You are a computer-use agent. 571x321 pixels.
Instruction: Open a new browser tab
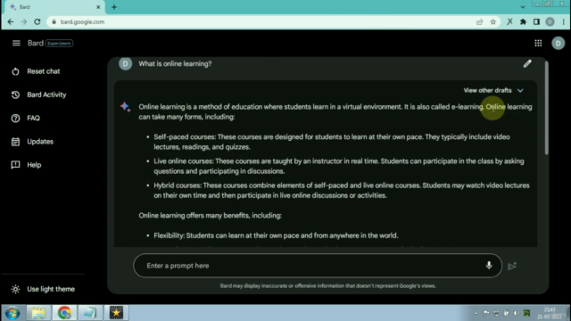point(114,7)
